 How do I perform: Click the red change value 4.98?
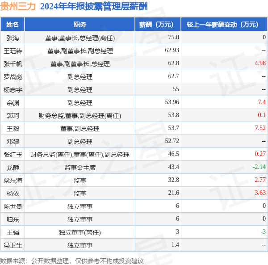pos(260,63)
